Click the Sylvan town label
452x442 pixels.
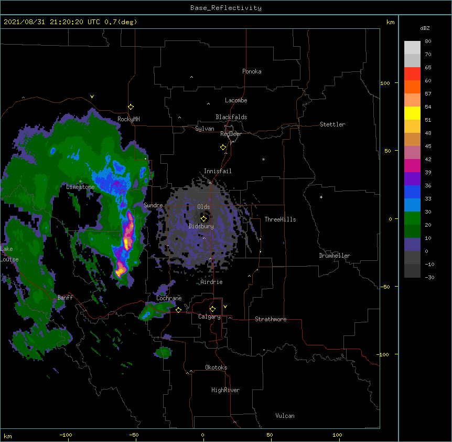[x=205, y=129]
